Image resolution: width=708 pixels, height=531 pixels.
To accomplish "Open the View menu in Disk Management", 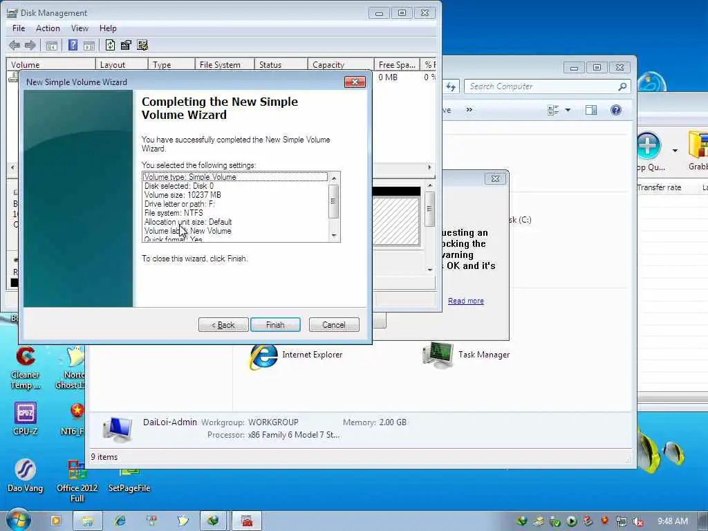I will point(80,28).
